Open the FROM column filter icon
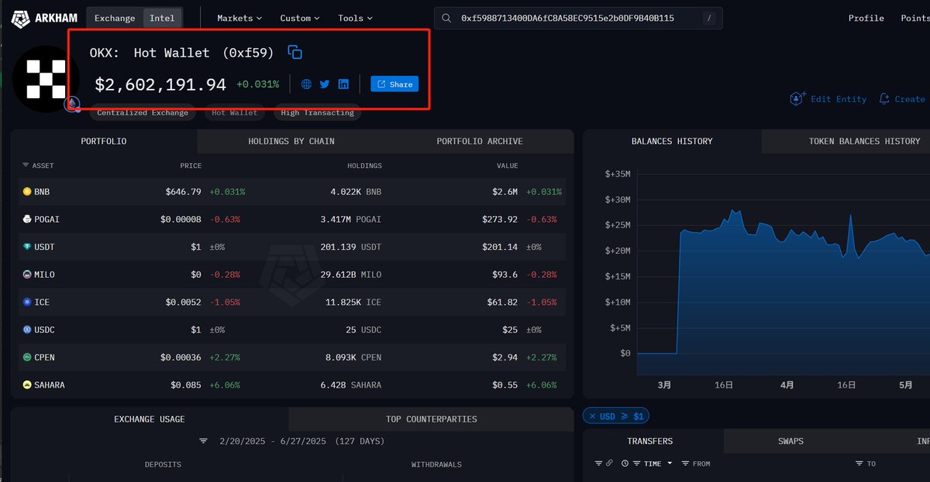Image resolution: width=930 pixels, height=482 pixels. tap(684, 463)
